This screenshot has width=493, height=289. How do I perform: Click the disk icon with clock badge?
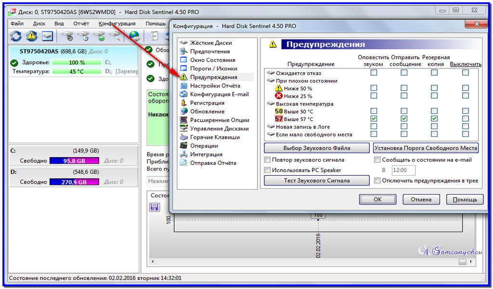(x=84, y=36)
